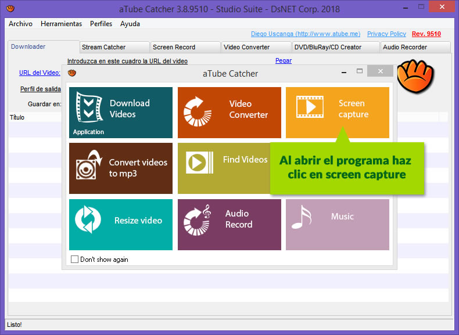Click the Music tile label
This screenshot has width=459, height=335.
click(342, 216)
